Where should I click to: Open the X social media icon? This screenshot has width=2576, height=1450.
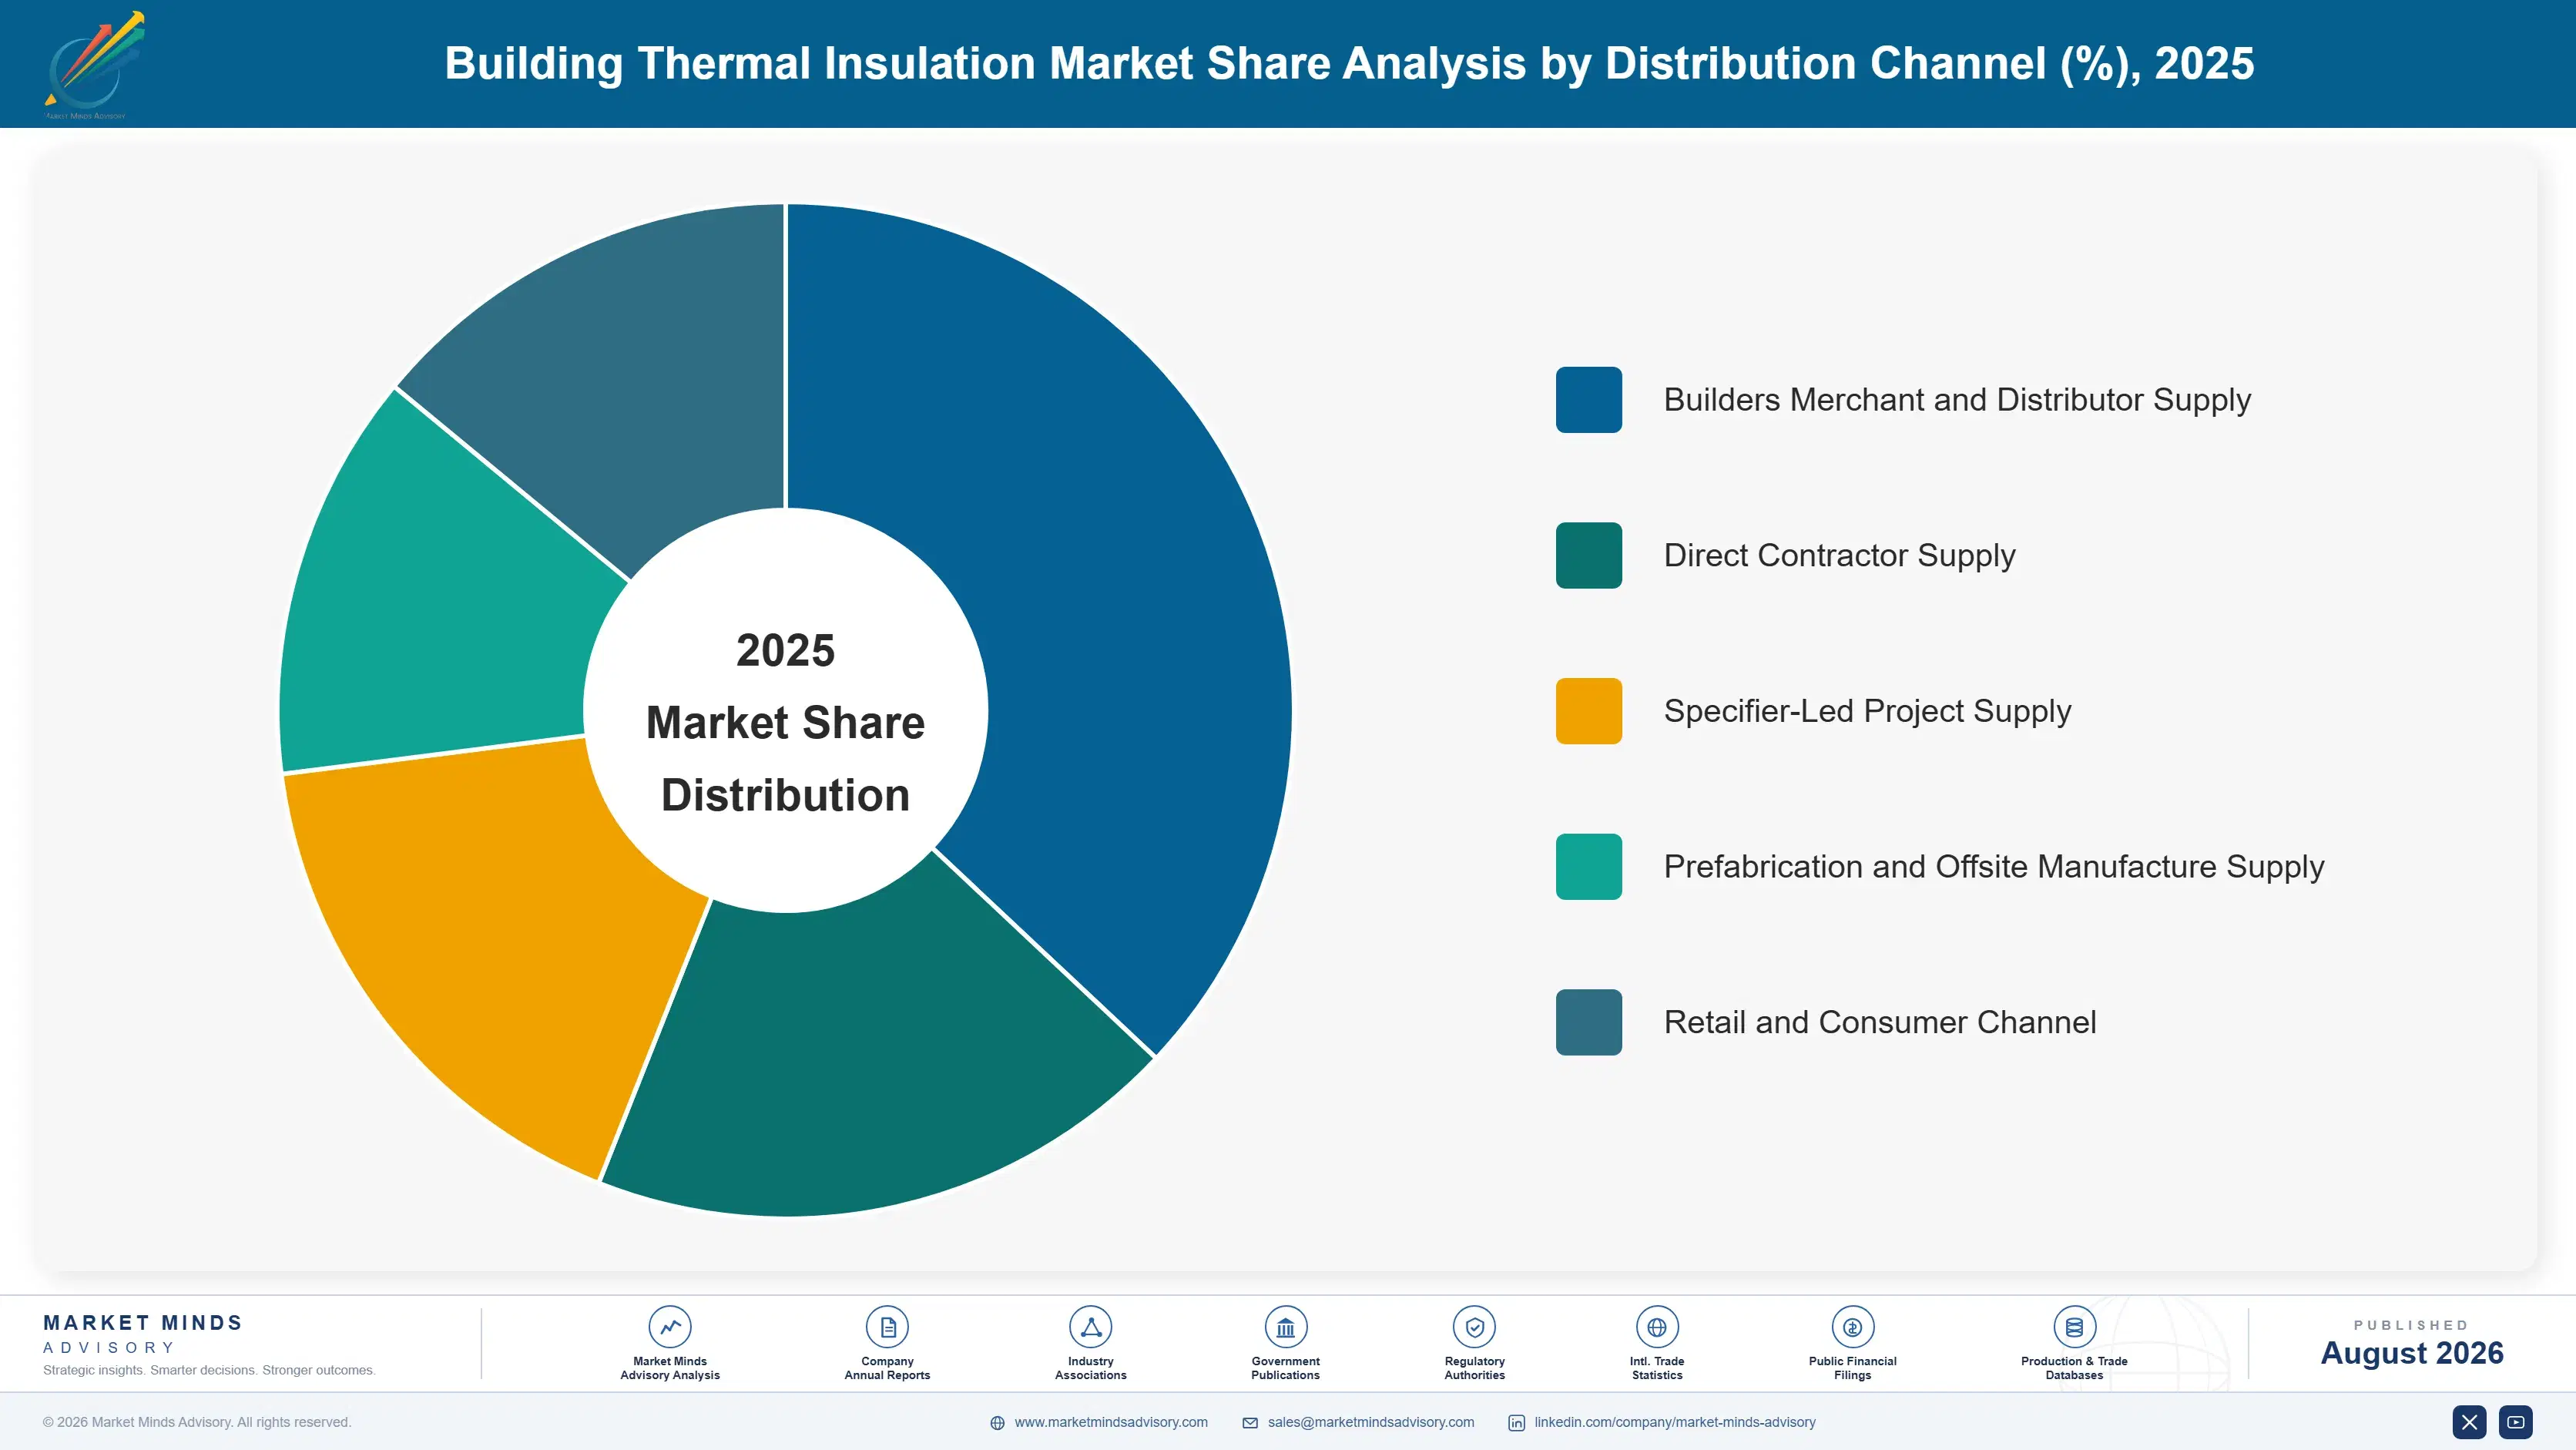click(x=2469, y=1422)
